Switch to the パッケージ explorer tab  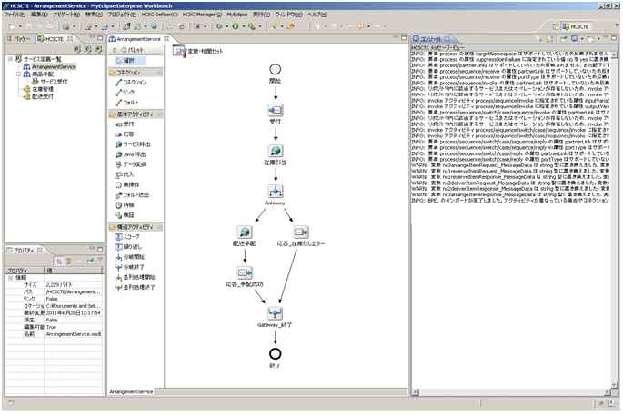pyautogui.click(x=24, y=40)
